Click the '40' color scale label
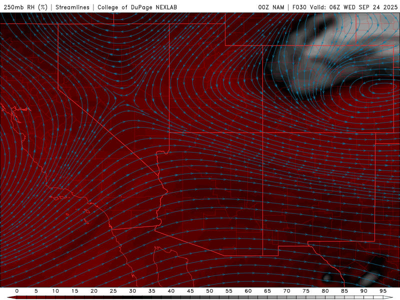The image size is (400, 300). tap(171, 291)
